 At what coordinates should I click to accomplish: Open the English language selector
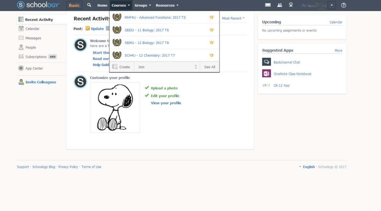[x=307, y=167]
